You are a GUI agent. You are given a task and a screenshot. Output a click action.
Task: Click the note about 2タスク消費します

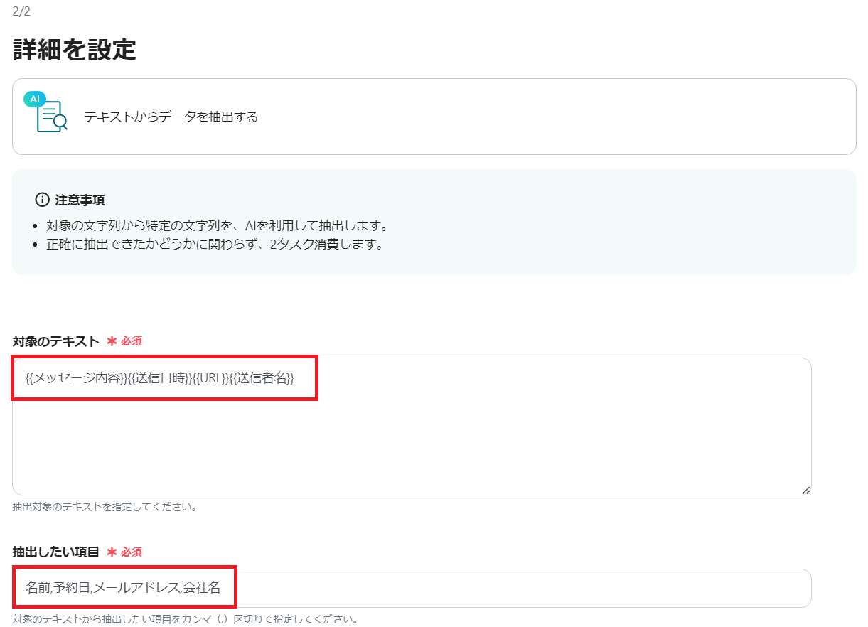tap(215, 245)
